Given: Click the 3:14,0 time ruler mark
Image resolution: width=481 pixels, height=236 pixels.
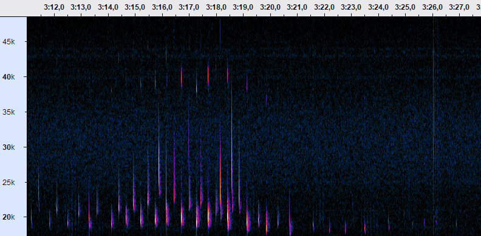Looking at the screenshot, I should tap(108, 7).
